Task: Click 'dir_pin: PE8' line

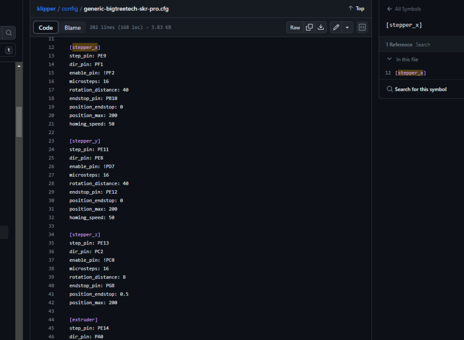Action: tap(86, 158)
